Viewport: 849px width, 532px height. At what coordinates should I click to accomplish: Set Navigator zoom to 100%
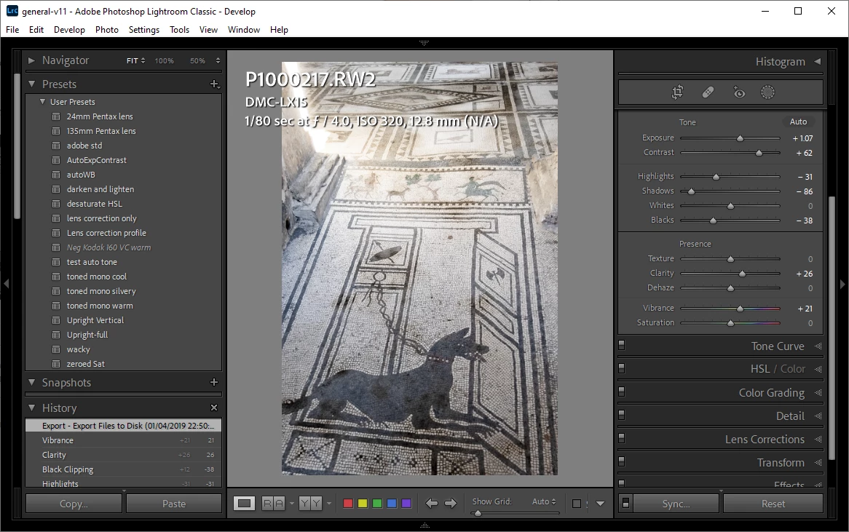click(164, 60)
